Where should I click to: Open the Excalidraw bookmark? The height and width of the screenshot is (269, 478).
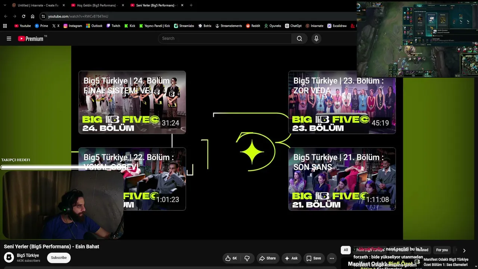(x=337, y=26)
